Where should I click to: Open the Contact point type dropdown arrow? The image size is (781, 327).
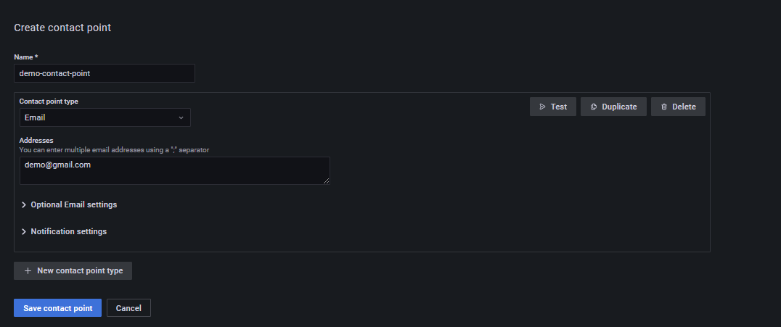pyautogui.click(x=181, y=118)
